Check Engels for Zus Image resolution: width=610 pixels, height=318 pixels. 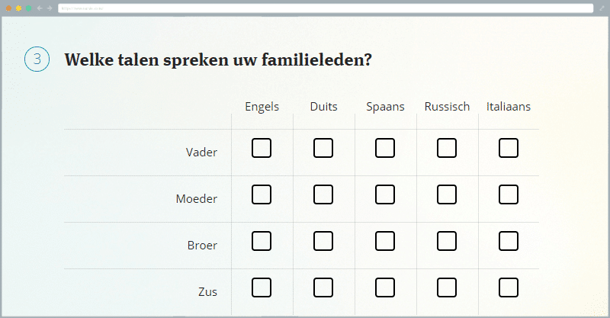point(262,287)
